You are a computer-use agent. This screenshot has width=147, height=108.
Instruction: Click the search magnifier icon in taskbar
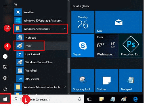15,99
